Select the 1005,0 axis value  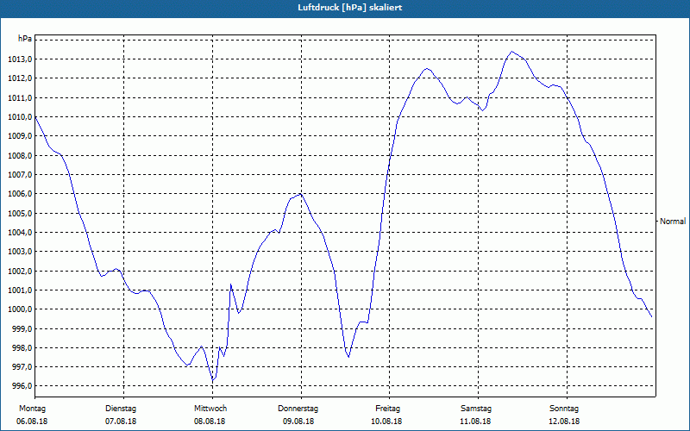pyautogui.click(x=20, y=213)
